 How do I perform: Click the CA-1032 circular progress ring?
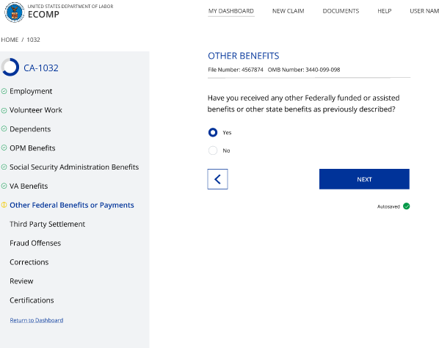click(10, 68)
